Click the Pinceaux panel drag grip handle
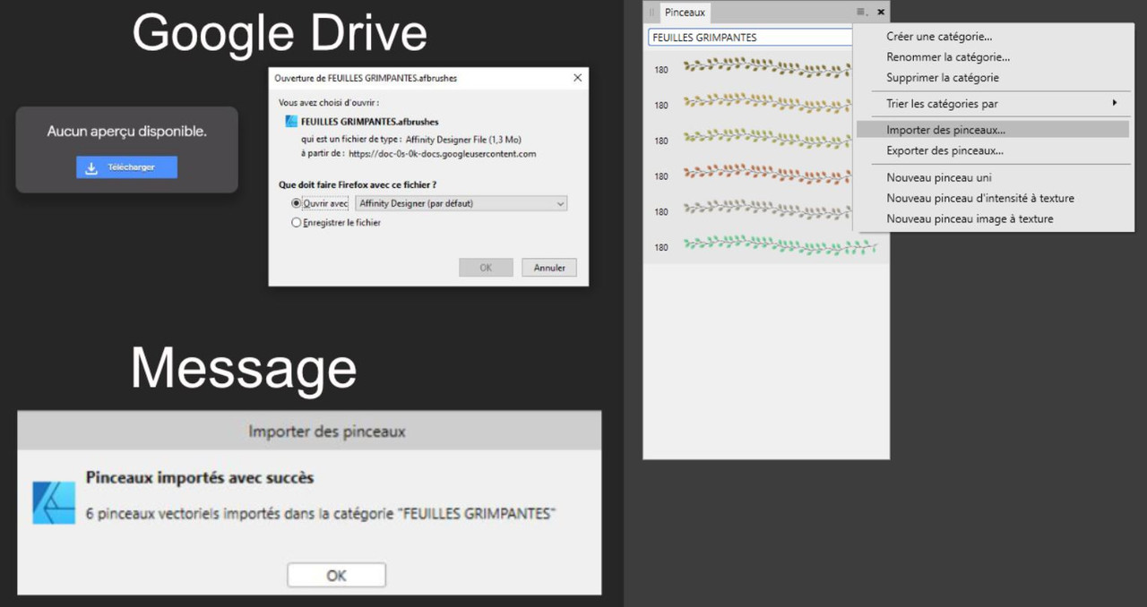 click(652, 13)
